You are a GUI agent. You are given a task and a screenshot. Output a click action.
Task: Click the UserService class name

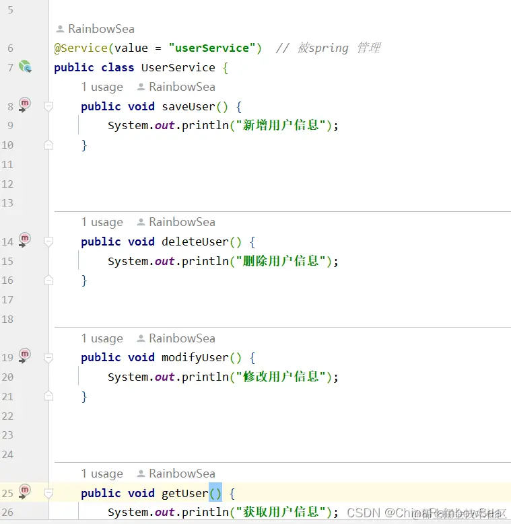point(178,68)
